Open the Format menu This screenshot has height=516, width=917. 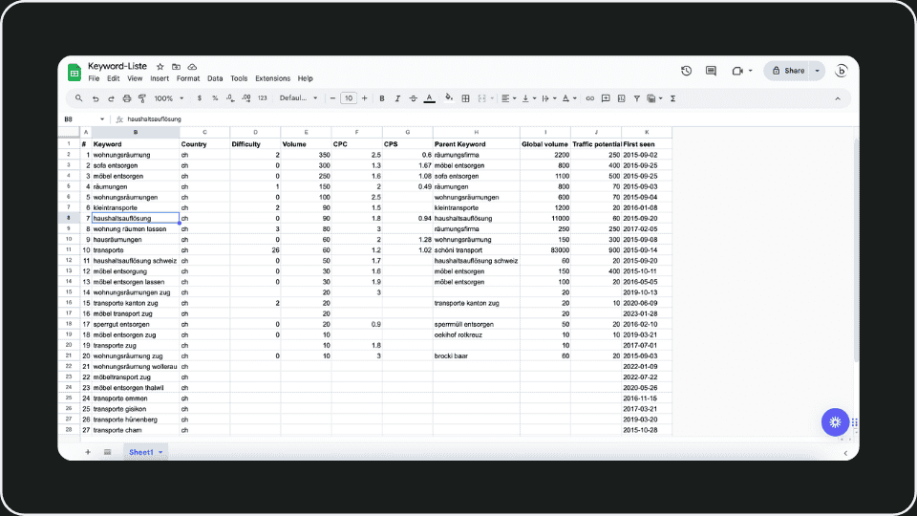point(188,78)
